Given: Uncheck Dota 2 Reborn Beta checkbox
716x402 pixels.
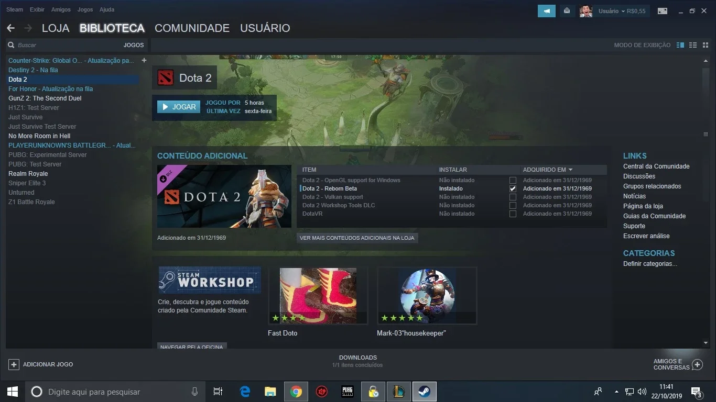Looking at the screenshot, I should click(x=513, y=188).
